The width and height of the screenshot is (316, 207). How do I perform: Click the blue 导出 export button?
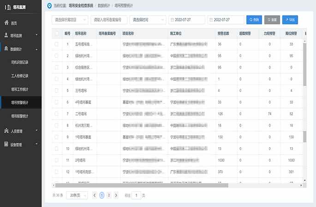click(x=290, y=20)
